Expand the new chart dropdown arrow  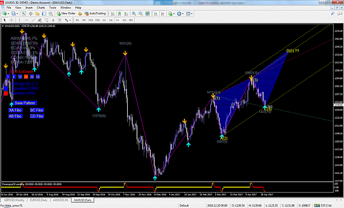(8, 14)
